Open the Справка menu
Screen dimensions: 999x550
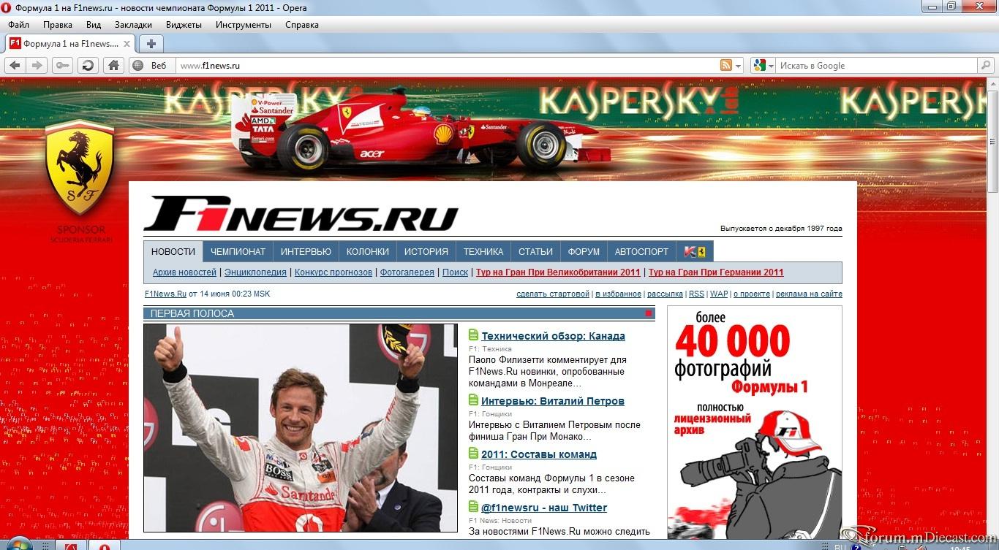pyautogui.click(x=302, y=25)
